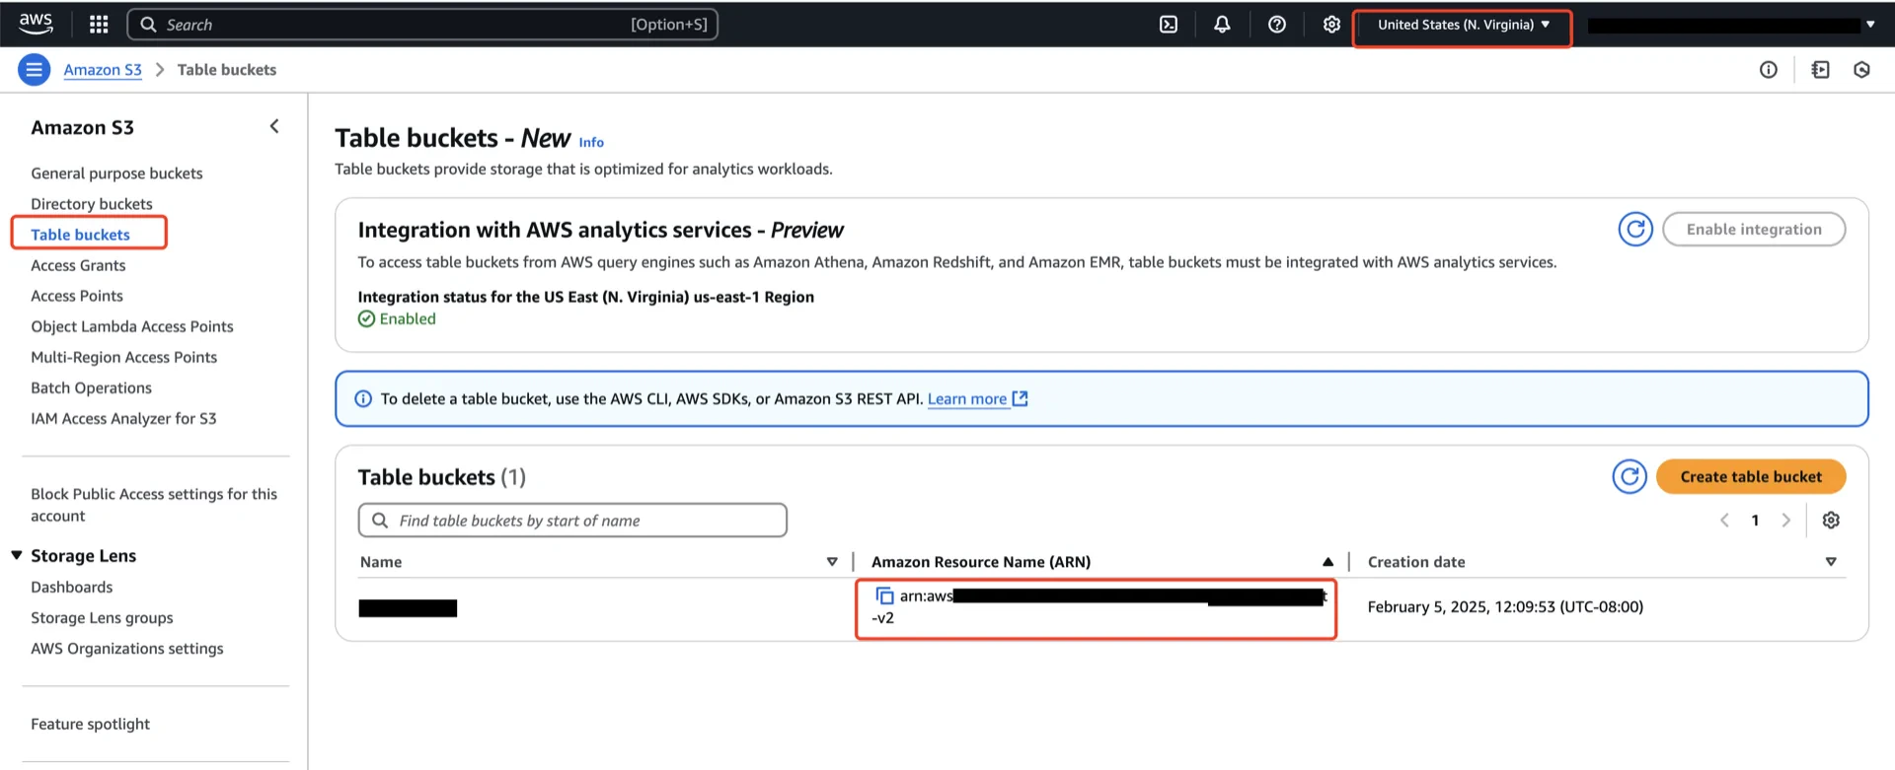Viewport: 1895px width, 770px height.
Task: Go to the previous page arrow
Action: pos(1724,521)
